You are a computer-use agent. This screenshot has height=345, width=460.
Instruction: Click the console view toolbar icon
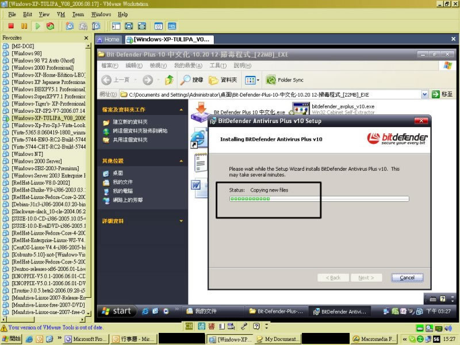[172, 26]
